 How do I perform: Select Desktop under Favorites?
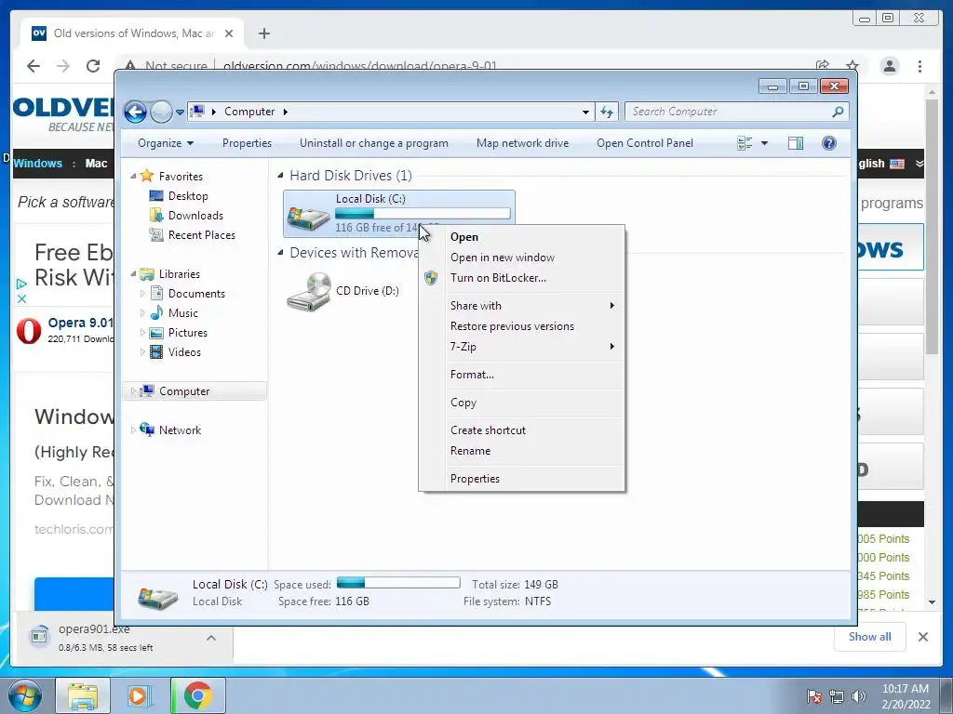point(188,196)
